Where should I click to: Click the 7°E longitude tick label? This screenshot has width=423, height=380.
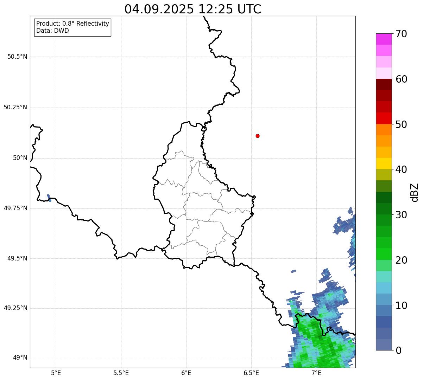316,373
